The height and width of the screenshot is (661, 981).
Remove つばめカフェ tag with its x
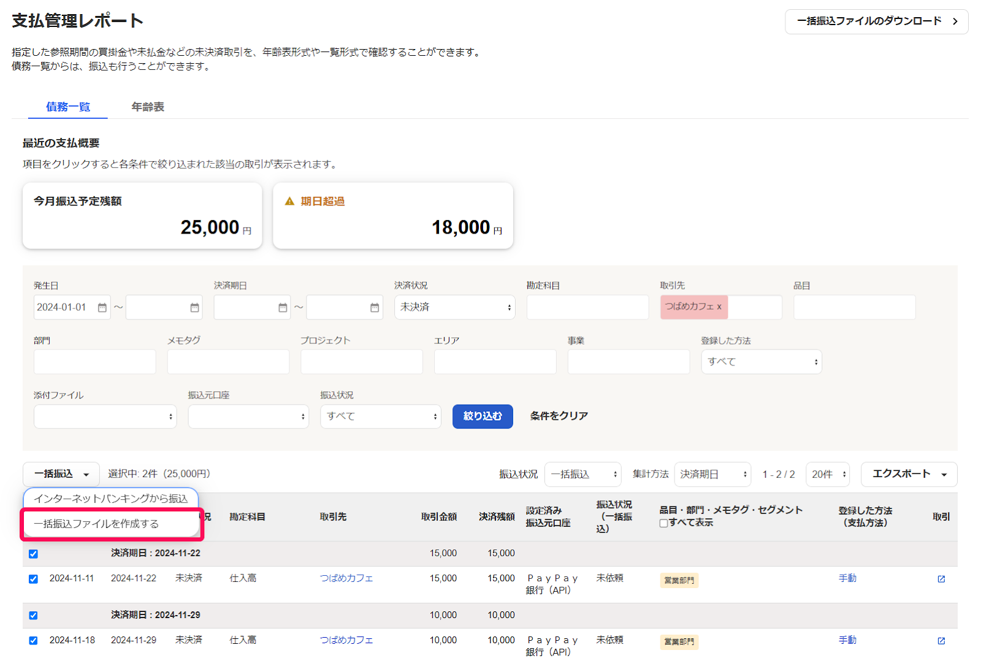pyautogui.click(x=719, y=307)
